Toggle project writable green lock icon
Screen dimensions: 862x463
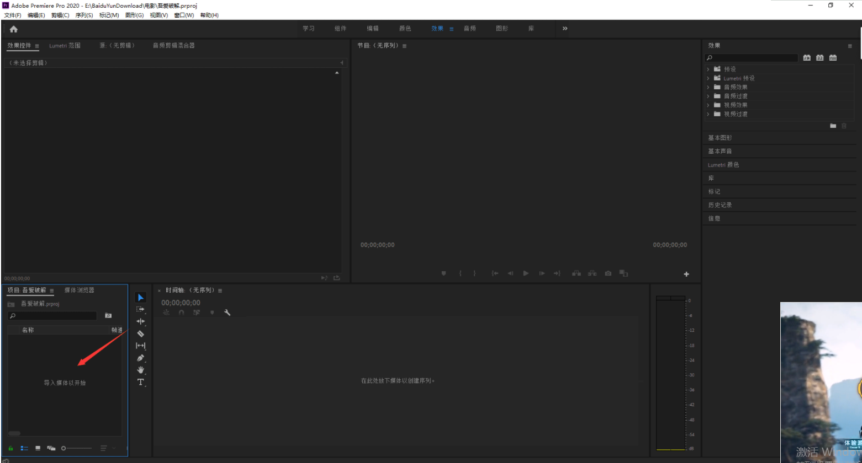pos(10,449)
